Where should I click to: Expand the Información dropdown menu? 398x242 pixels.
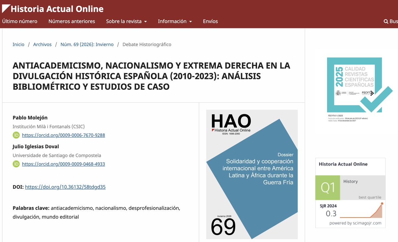pyautogui.click(x=175, y=21)
